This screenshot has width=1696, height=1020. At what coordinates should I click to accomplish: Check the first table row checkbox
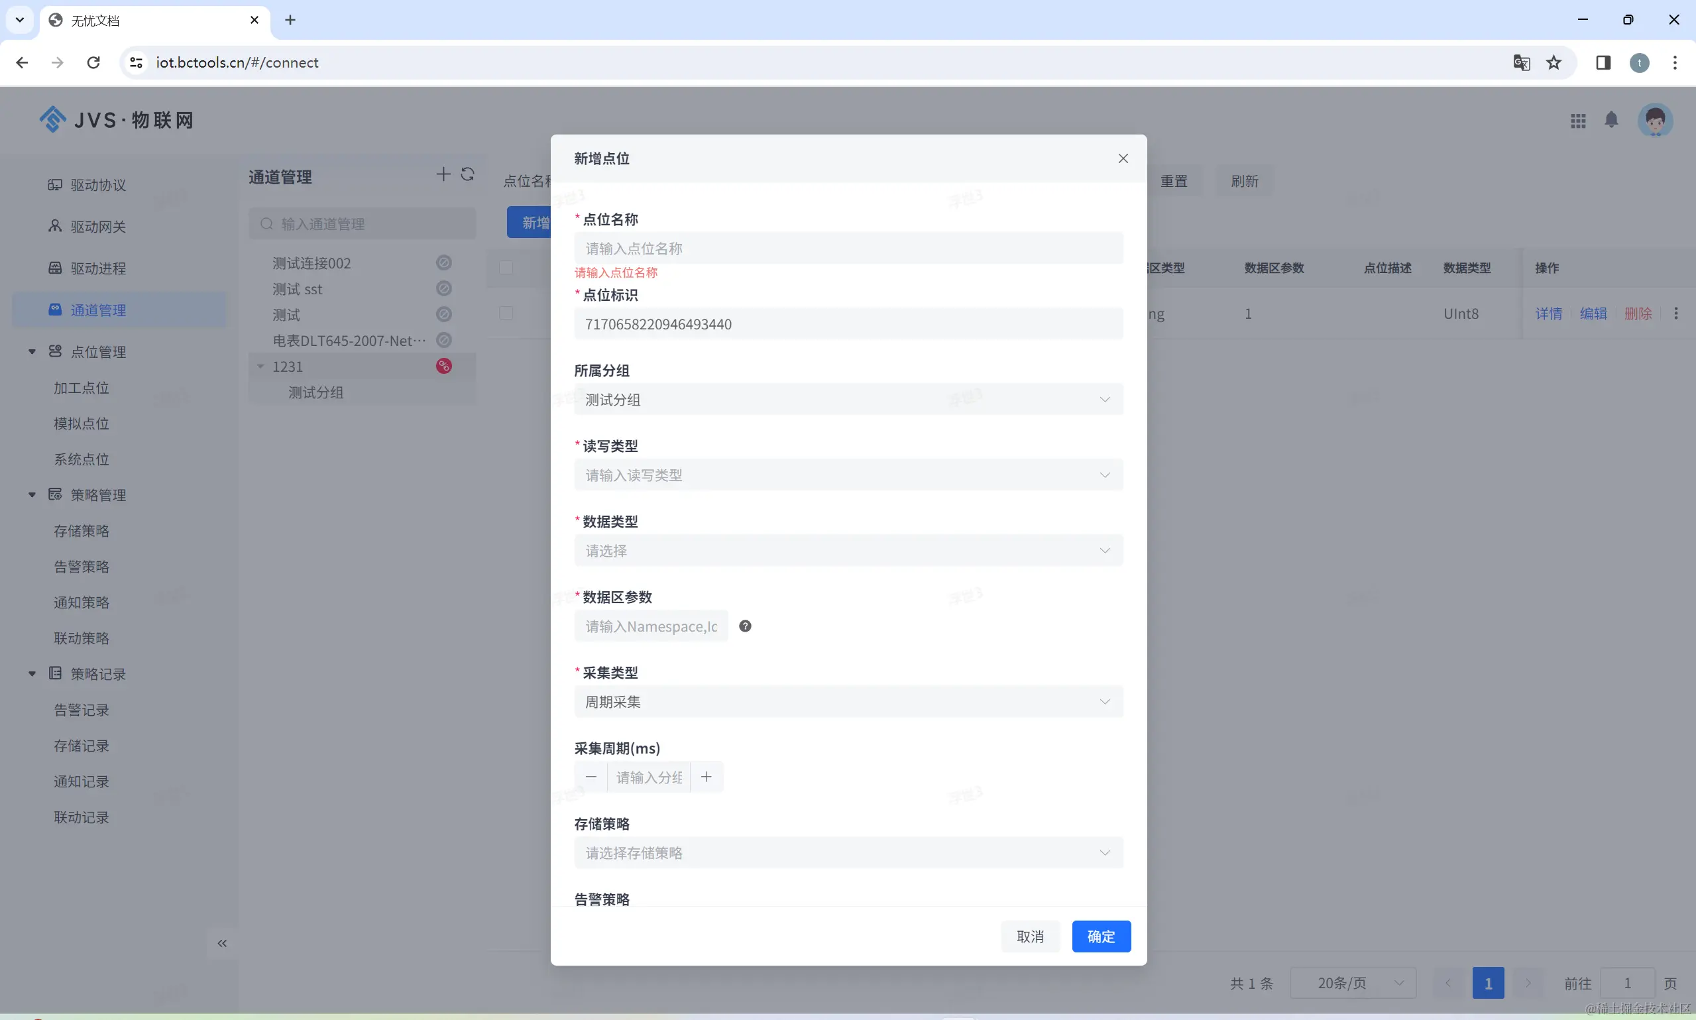(506, 313)
